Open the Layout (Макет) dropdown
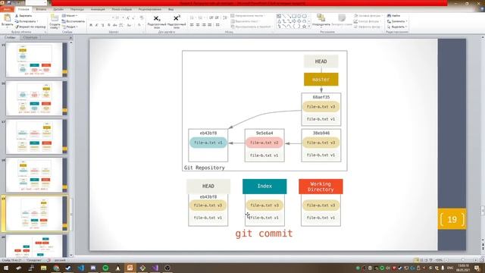485x273 pixels. [x=70, y=16]
